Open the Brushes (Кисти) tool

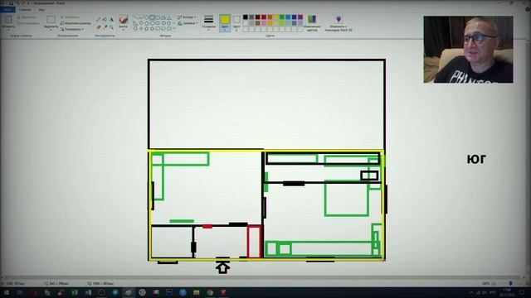pyautogui.click(x=124, y=22)
